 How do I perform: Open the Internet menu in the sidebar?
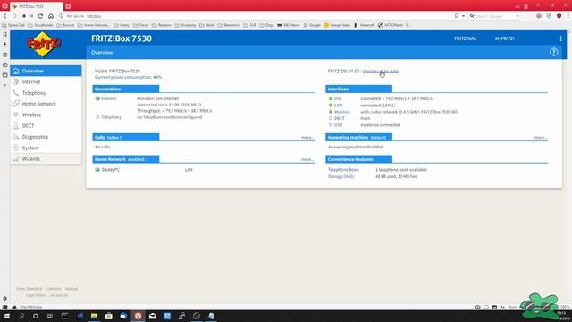(46, 81)
